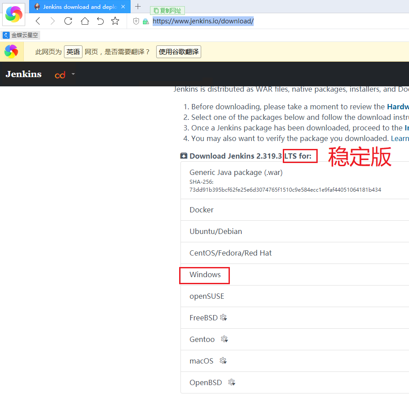The image size is (409, 397).
Task: Select the Ubuntu/Debian download option
Action: click(x=295, y=232)
